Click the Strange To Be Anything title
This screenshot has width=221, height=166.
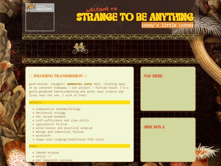point(135,17)
